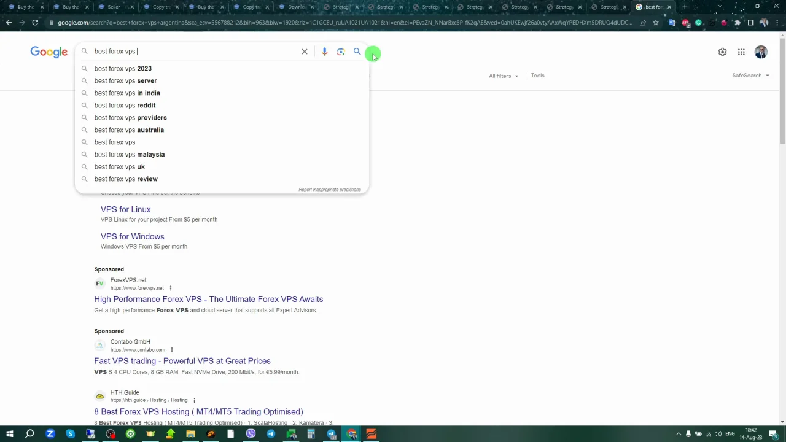Open Google quick settings gear icon
Screen dimensions: 786x442
pos(722,52)
